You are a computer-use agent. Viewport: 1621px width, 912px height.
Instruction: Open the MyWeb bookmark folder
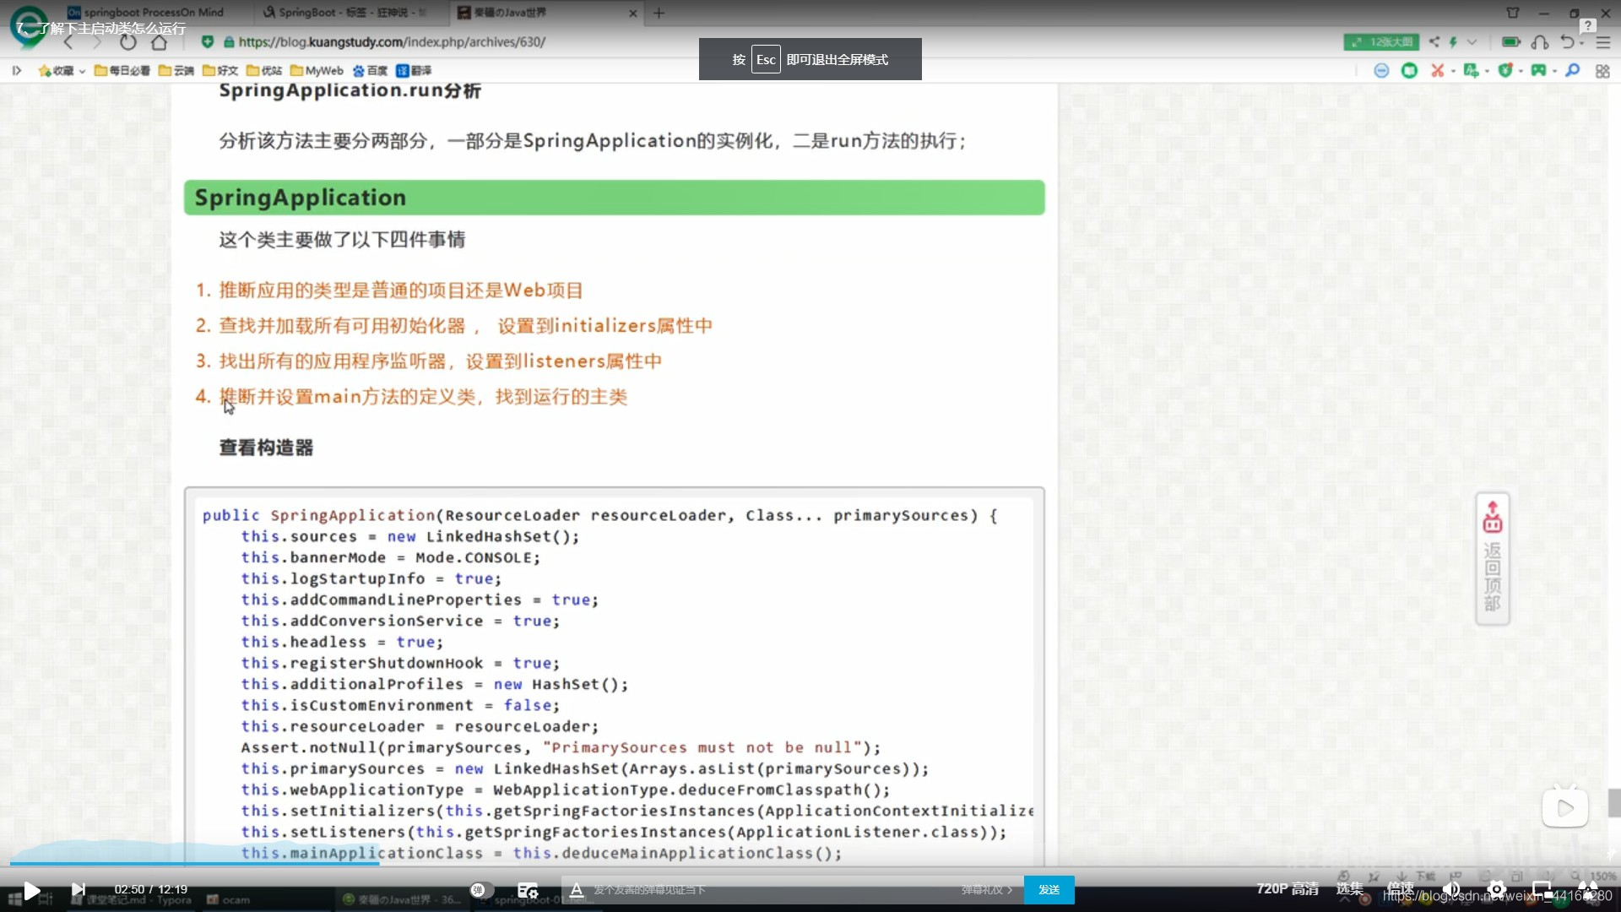click(317, 71)
